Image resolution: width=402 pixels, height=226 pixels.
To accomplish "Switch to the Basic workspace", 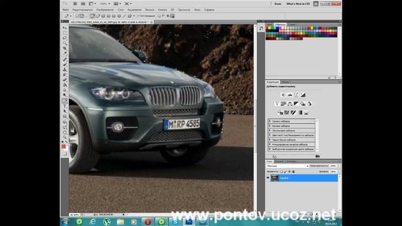I will coord(278,4).
